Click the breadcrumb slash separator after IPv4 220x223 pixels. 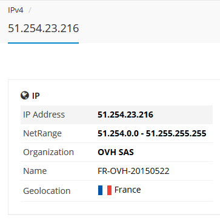30,10
